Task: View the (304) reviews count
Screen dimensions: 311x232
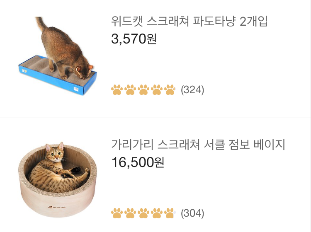Action: (192, 213)
